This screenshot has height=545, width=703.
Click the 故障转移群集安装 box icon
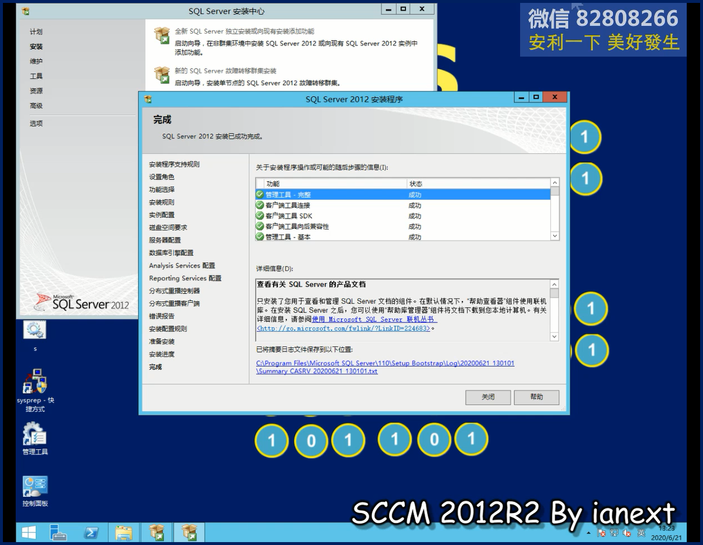pos(162,75)
